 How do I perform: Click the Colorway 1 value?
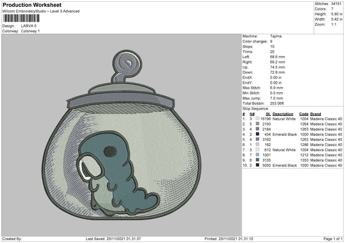pyautogui.click(x=30, y=31)
